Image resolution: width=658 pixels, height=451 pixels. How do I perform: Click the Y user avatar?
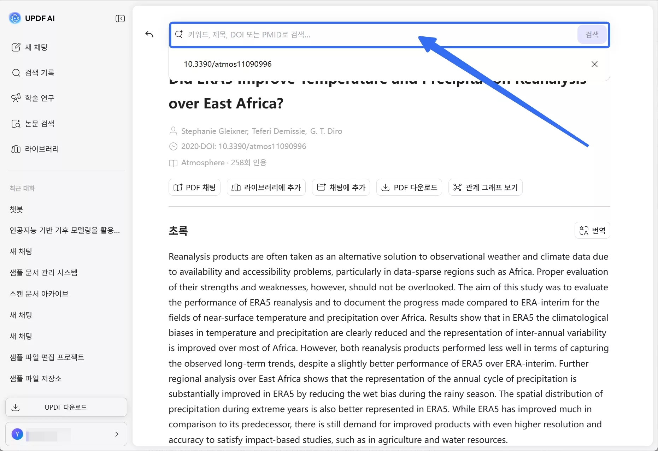(17, 434)
